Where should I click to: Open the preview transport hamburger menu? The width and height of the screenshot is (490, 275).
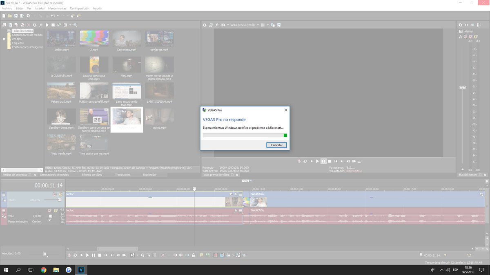(359, 161)
